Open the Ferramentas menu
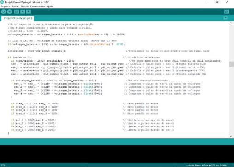234x167 pixels. pos(37,6)
